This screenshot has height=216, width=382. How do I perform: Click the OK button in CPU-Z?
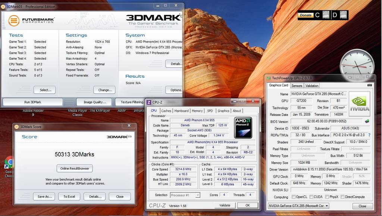click(248, 205)
